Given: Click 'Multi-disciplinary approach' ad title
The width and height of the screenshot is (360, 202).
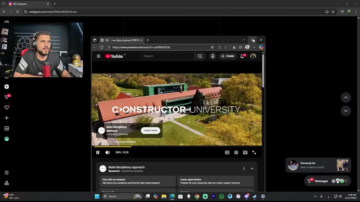Looking at the screenshot, I should [127, 167].
